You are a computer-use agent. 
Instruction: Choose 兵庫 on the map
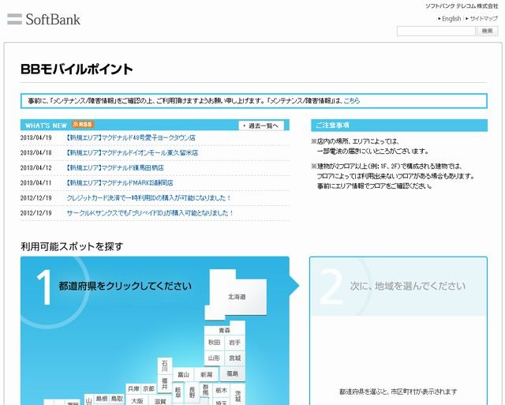click(133, 389)
